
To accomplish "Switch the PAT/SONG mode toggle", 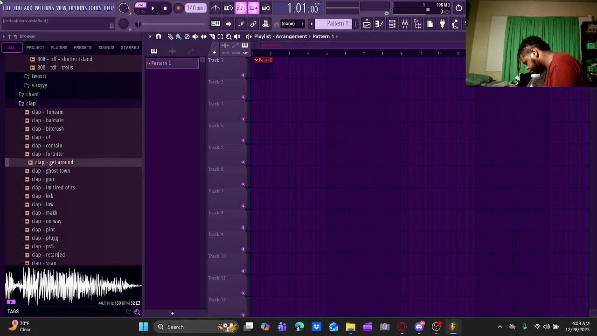I will point(140,8).
